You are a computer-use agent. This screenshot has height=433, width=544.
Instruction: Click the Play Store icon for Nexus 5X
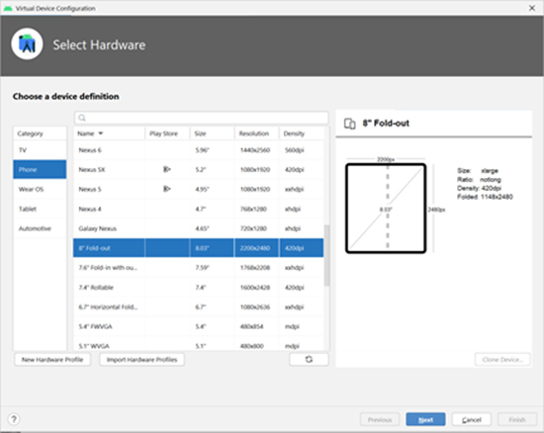pyautogui.click(x=167, y=169)
